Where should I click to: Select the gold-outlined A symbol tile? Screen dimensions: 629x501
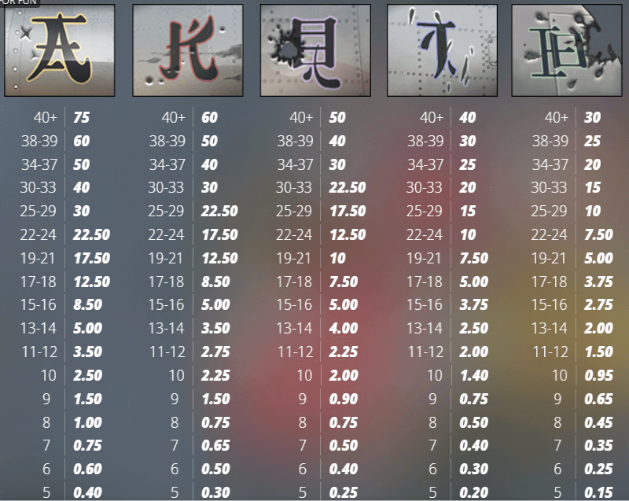click(60, 50)
